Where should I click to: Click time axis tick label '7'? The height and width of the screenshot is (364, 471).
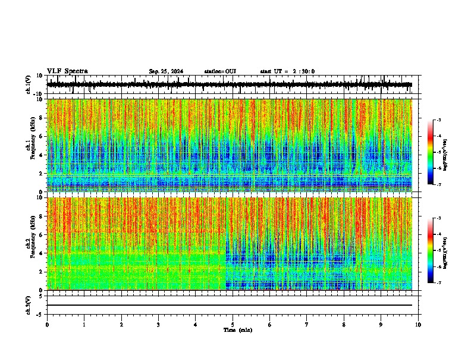tap(307, 325)
